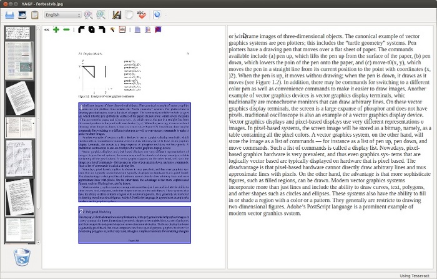The width and height of the screenshot is (437, 279).
Task: Click the Scan image icon
Action: pyautogui.click(x=9, y=15)
